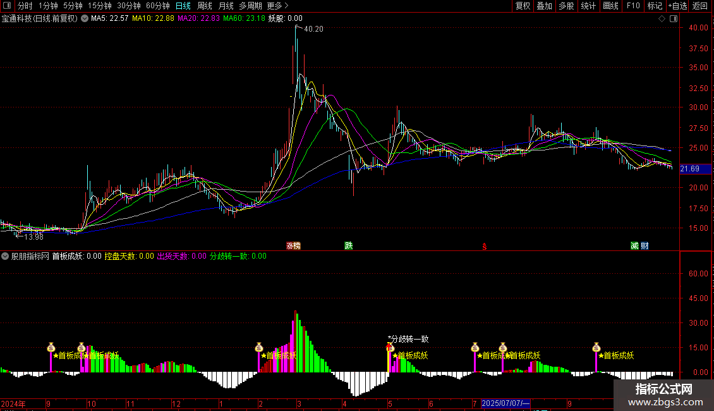The width and height of the screenshot is (714, 411).
Task: Expand the 股朋指标网 sub-indicator dropdown
Action: coord(6,257)
